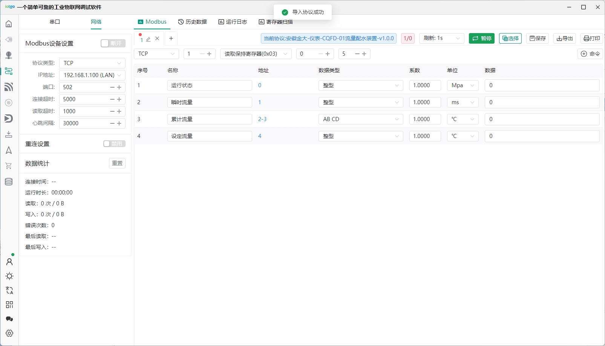Open the TCP mode dropdown in command bar
The image size is (605, 346).
156,54
